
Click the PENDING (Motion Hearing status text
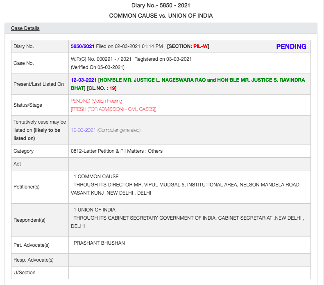[96, 101]
